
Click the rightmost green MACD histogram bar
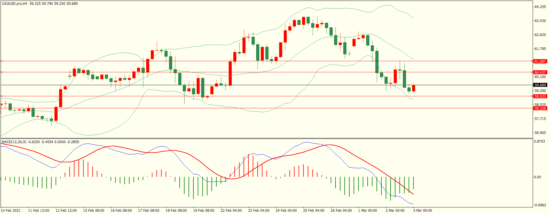[x=413, y=183]
